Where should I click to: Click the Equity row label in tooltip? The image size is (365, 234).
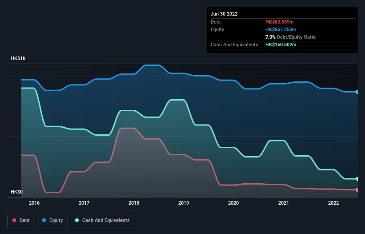coord(217,29)
